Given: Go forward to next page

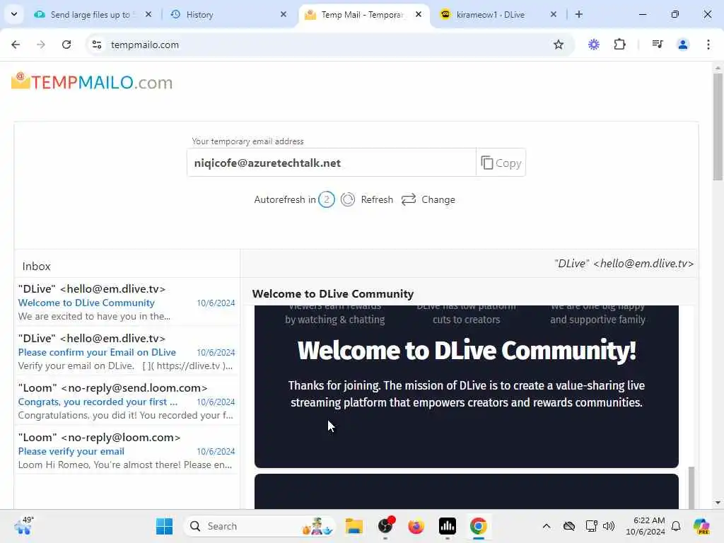Looking at the screenshot, I should tap(41, 45).
